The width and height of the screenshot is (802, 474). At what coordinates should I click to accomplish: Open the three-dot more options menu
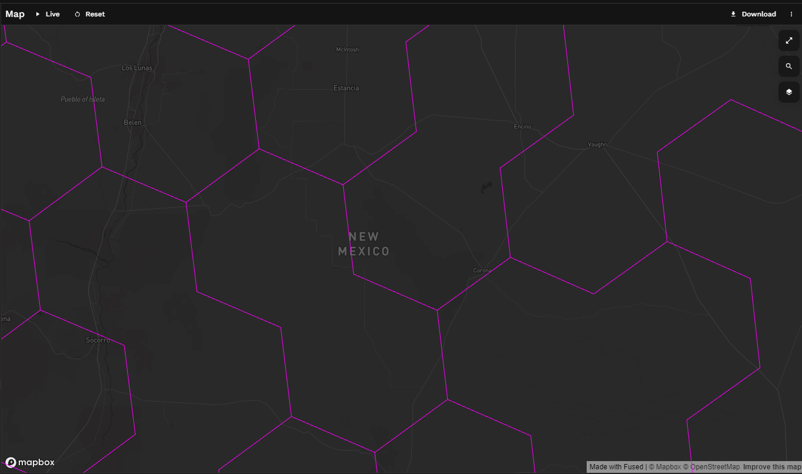click(791, 14)
